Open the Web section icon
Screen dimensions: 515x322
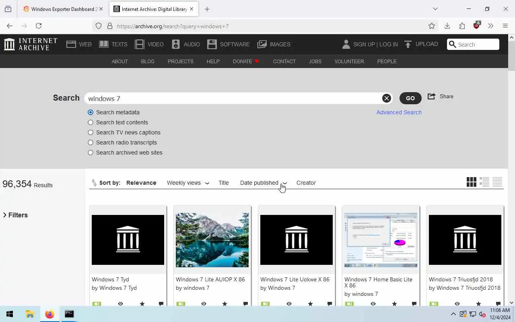pos(71,44)
